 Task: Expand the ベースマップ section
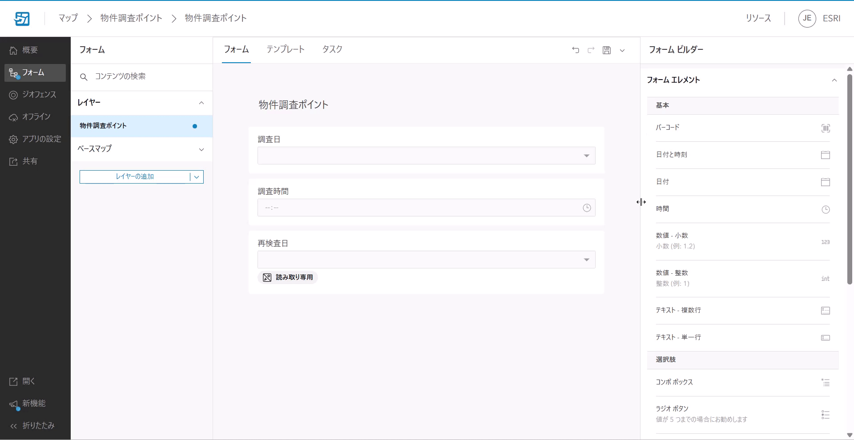coord(201,149)
